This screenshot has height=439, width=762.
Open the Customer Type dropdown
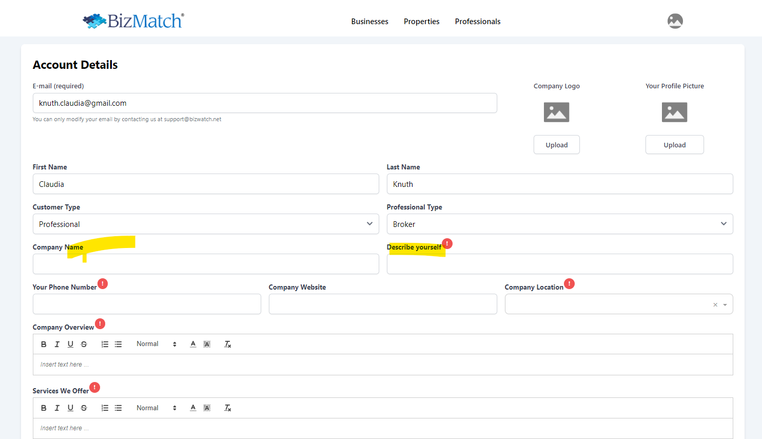click(205, 224)
